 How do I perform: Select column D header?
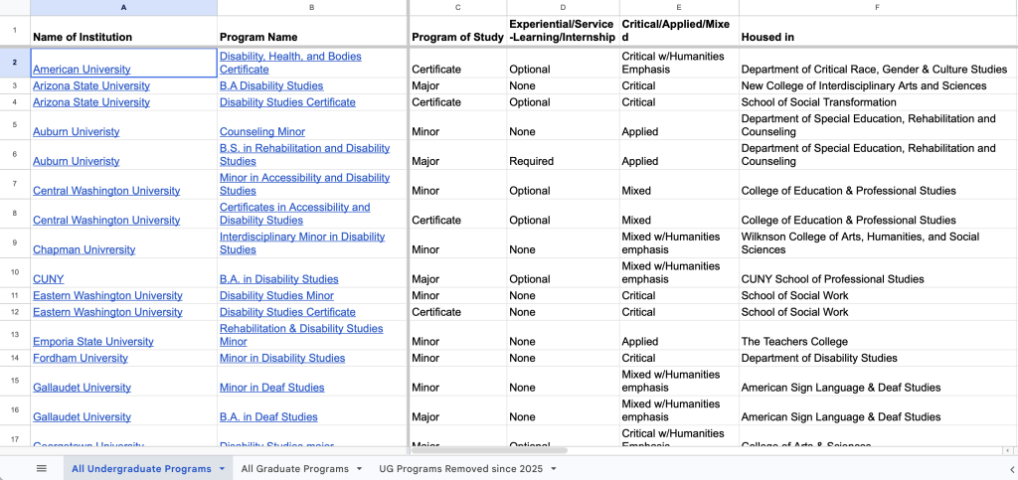coord(563,7)
